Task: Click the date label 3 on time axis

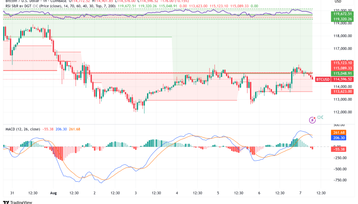Action: click(136, 193)
